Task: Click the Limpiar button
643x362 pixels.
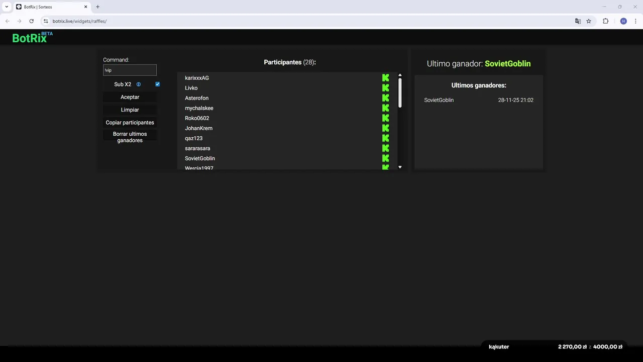Action: (x=130, y=110)
